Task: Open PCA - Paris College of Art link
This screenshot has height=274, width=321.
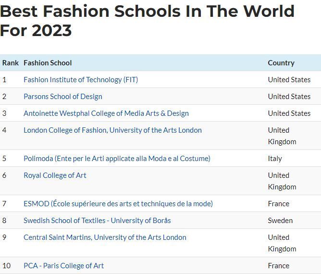Action: [63, 266]
